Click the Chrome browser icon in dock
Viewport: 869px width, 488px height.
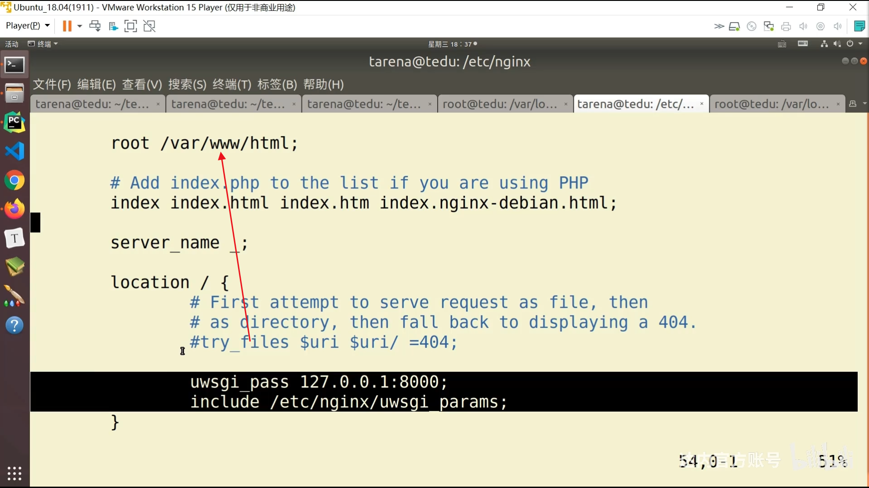15,180
